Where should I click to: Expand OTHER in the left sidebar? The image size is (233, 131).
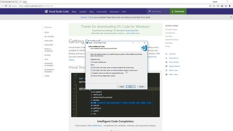(x=47, y=76)
